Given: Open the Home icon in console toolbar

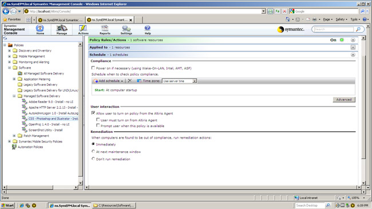Looking at the screenshot, I should pyautogui.click(x=40, y=29).
